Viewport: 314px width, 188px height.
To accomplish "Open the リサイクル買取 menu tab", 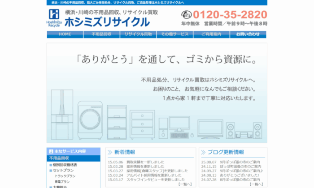I will click(138, 34).
